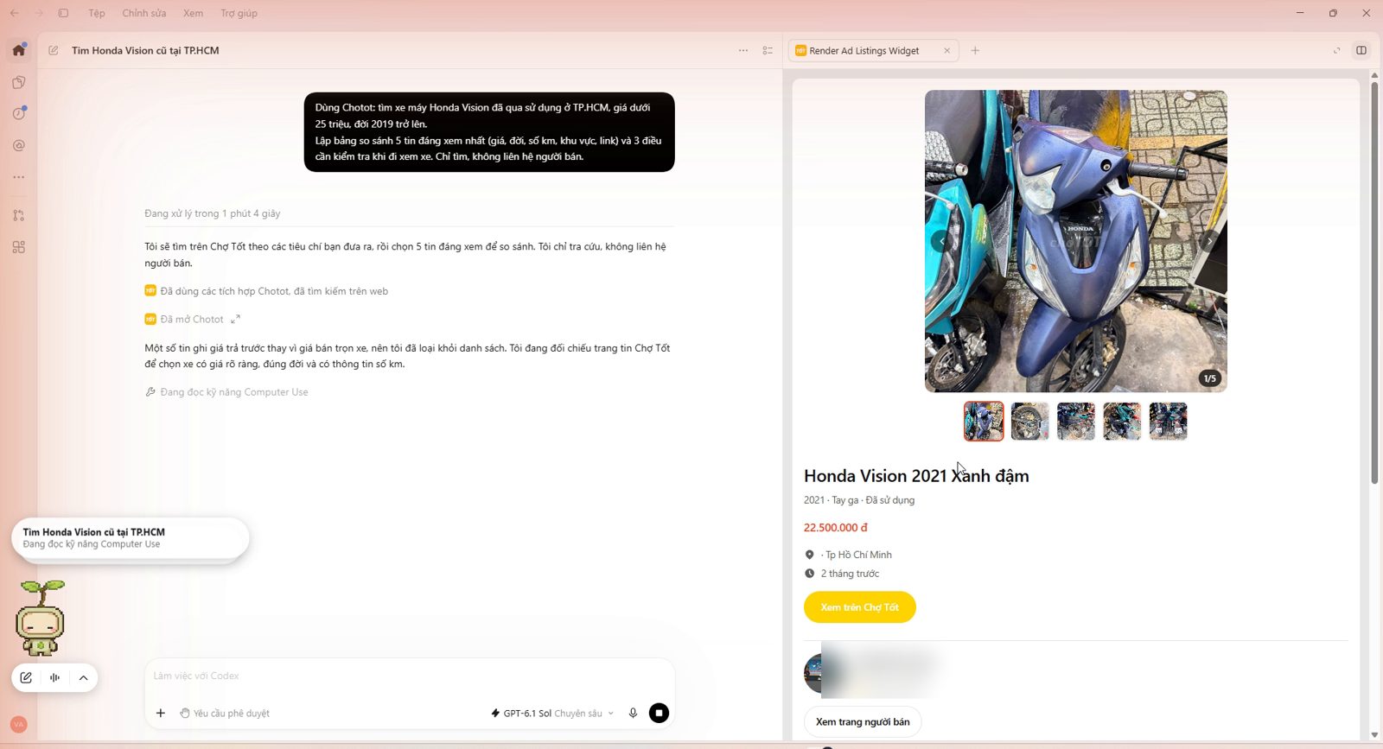Show the next photo of the Honda Vision
Image resolution: width=1383 pixels, height=749 pixels.
(1209, 242)
